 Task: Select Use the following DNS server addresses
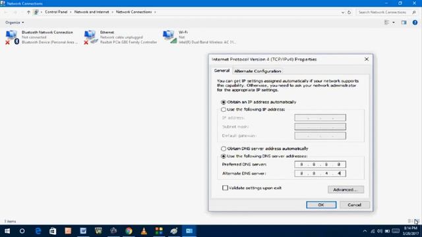coord(224,156)
